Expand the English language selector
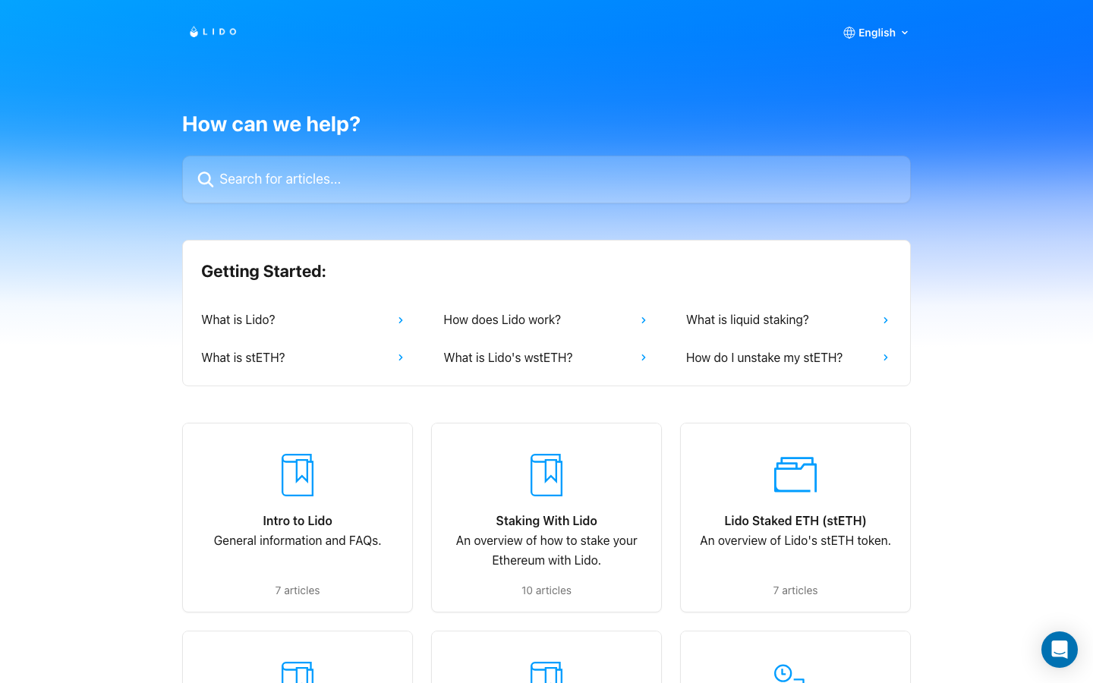 (877, 33)
